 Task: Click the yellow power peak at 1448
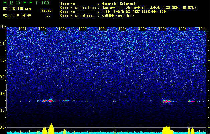click(167, 129)
